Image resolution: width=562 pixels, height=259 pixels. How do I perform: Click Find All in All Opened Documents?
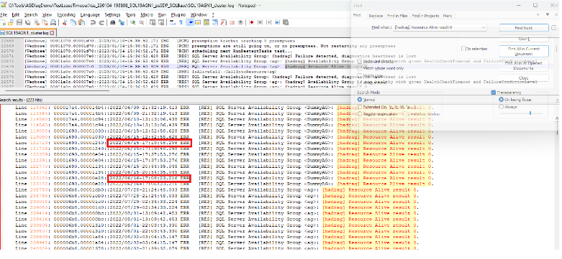(524, 65)
